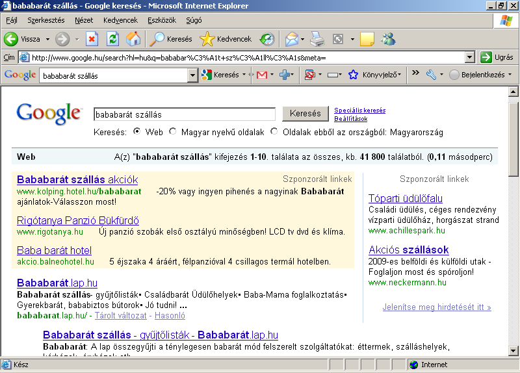Open the Nézet menu
This screenshot has width=520, height=373.
84,20
